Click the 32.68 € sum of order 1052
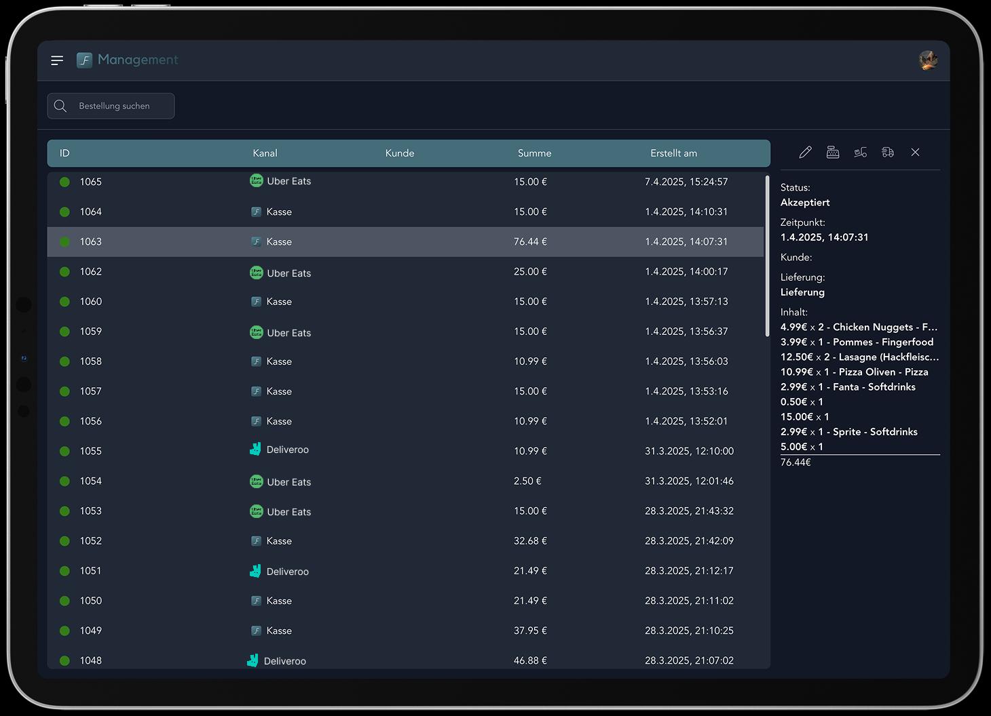 tap(530, 540)
